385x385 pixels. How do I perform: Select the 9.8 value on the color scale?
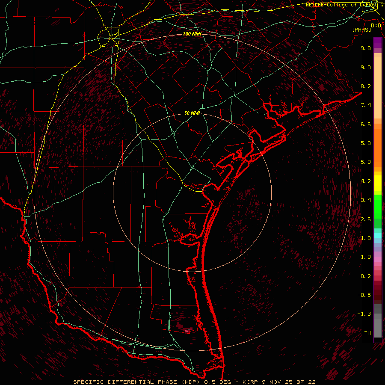pyautogui.click(x=366, y=48)
